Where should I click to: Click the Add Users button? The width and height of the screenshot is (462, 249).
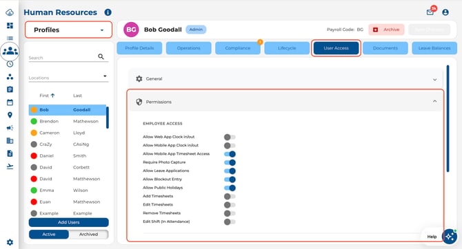click(x=69, y=222)
